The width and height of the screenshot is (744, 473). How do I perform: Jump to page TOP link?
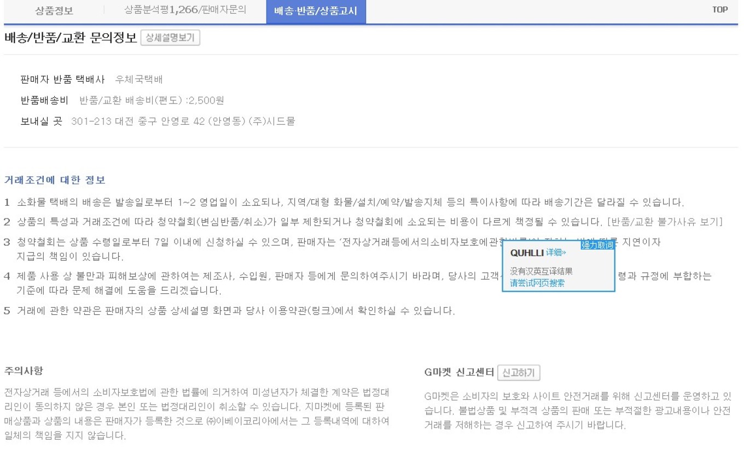(x=720, y=10)
